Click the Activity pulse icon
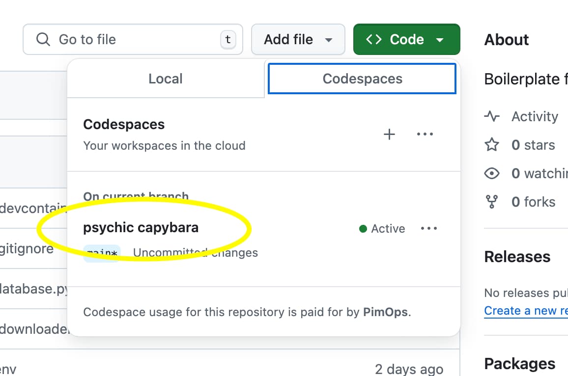 pos(492,117)
